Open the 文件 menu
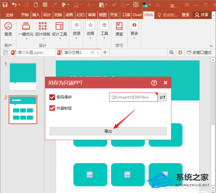216x193 pixels. pyautogui.click(x=10, y=15)
